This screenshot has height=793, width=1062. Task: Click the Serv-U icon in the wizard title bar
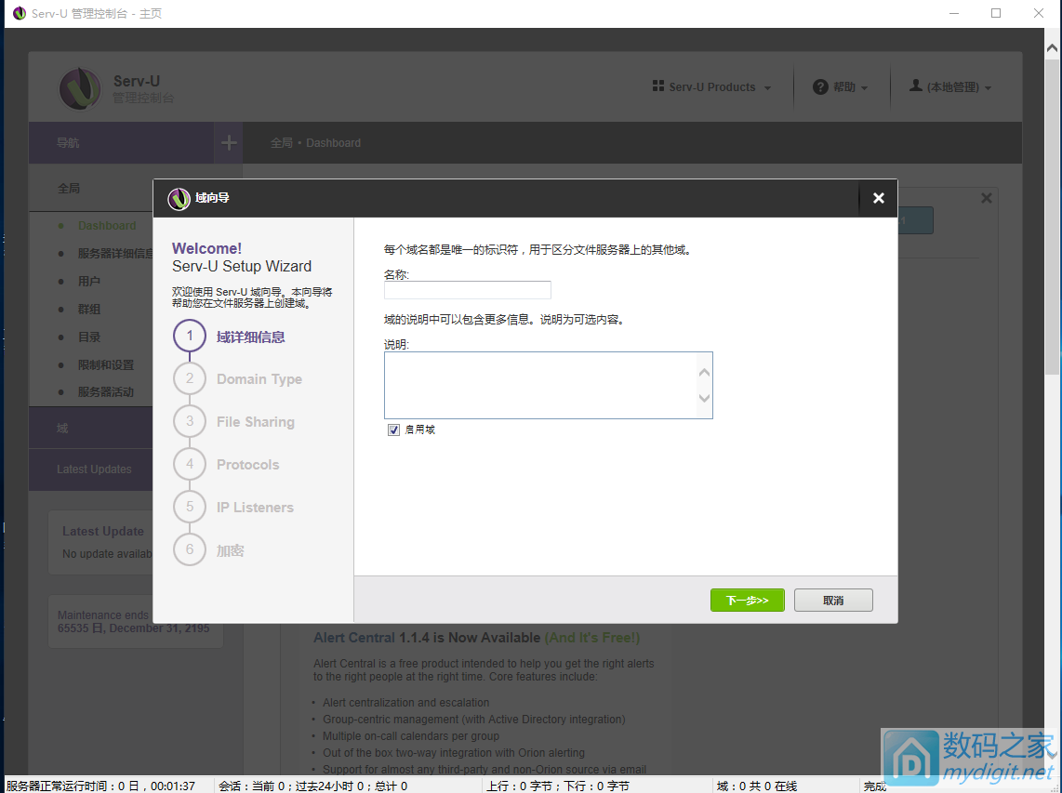coord(179,198)
